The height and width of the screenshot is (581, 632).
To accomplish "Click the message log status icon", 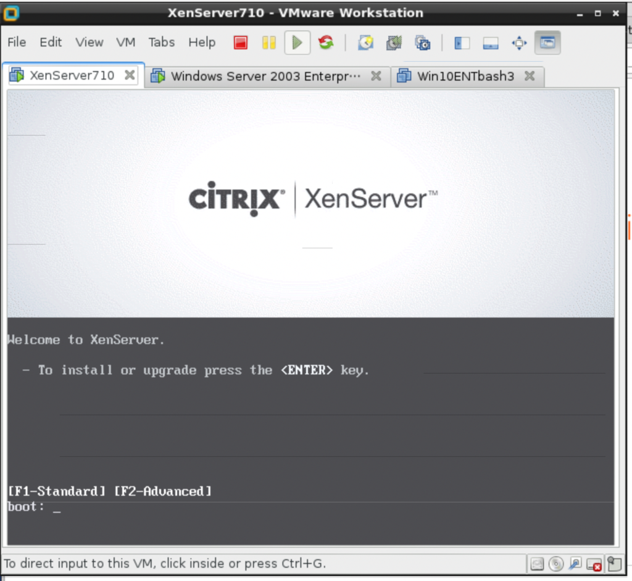I will [x=614, y=564].
